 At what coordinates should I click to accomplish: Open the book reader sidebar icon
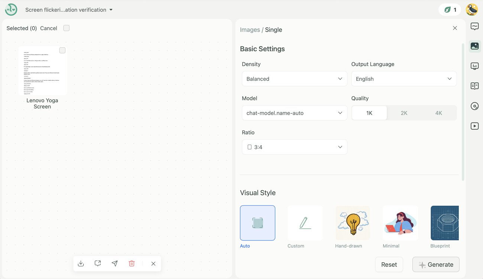(474, 86)
